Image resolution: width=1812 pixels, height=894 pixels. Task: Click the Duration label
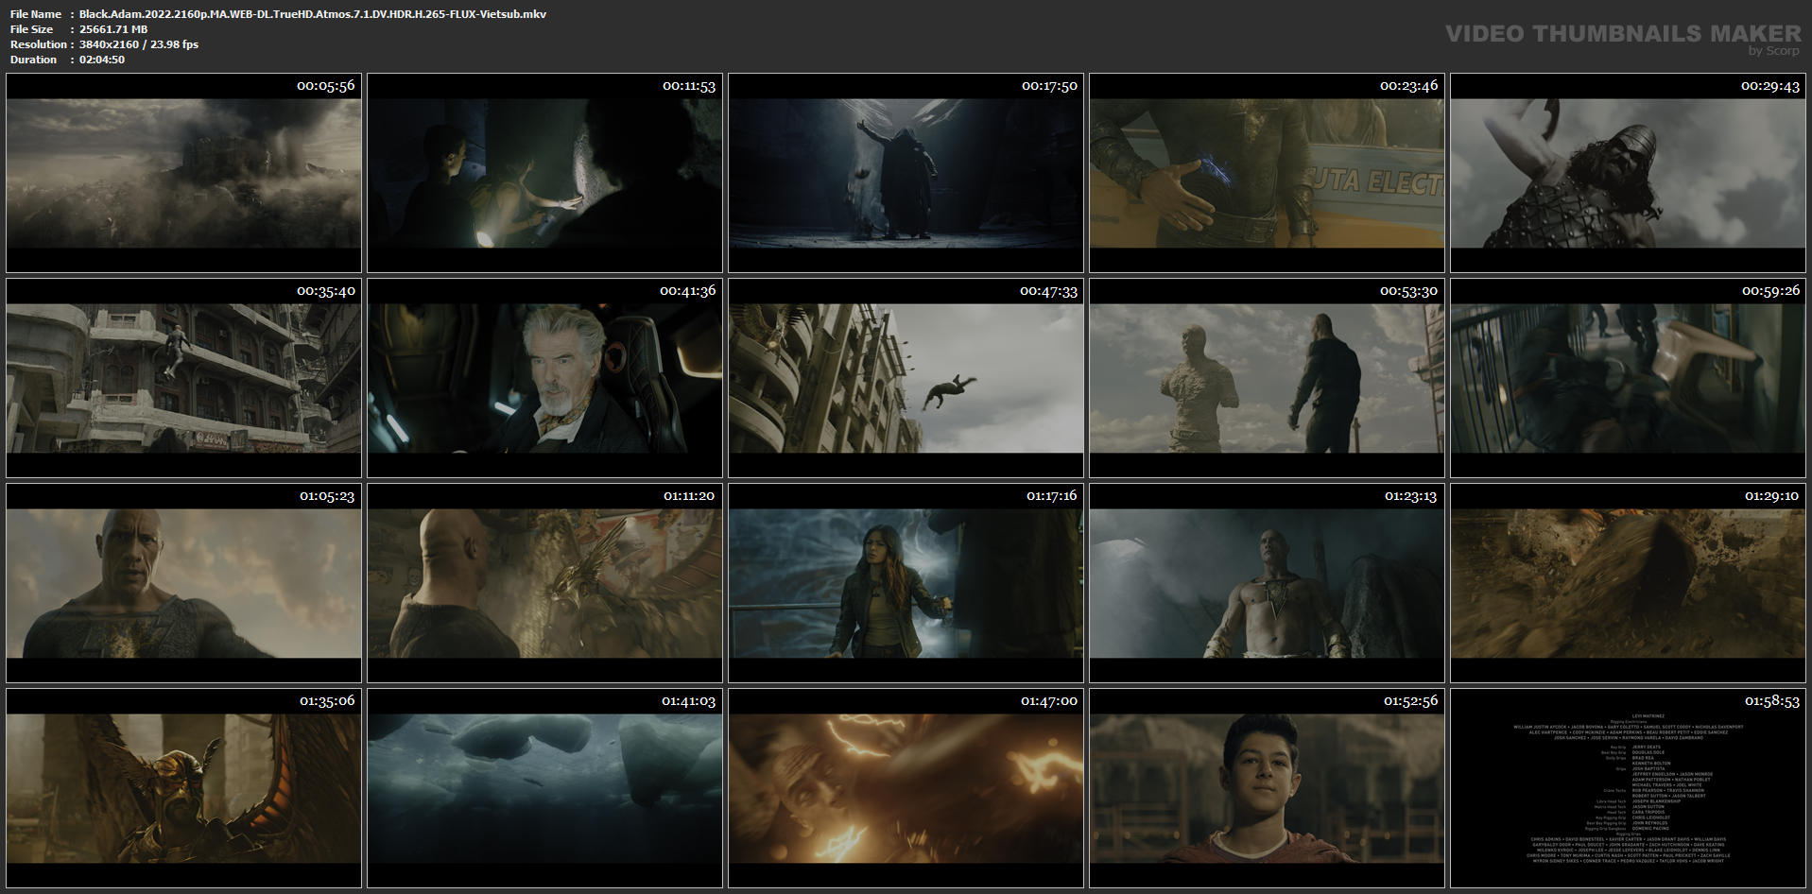click(x=34, y=60)
